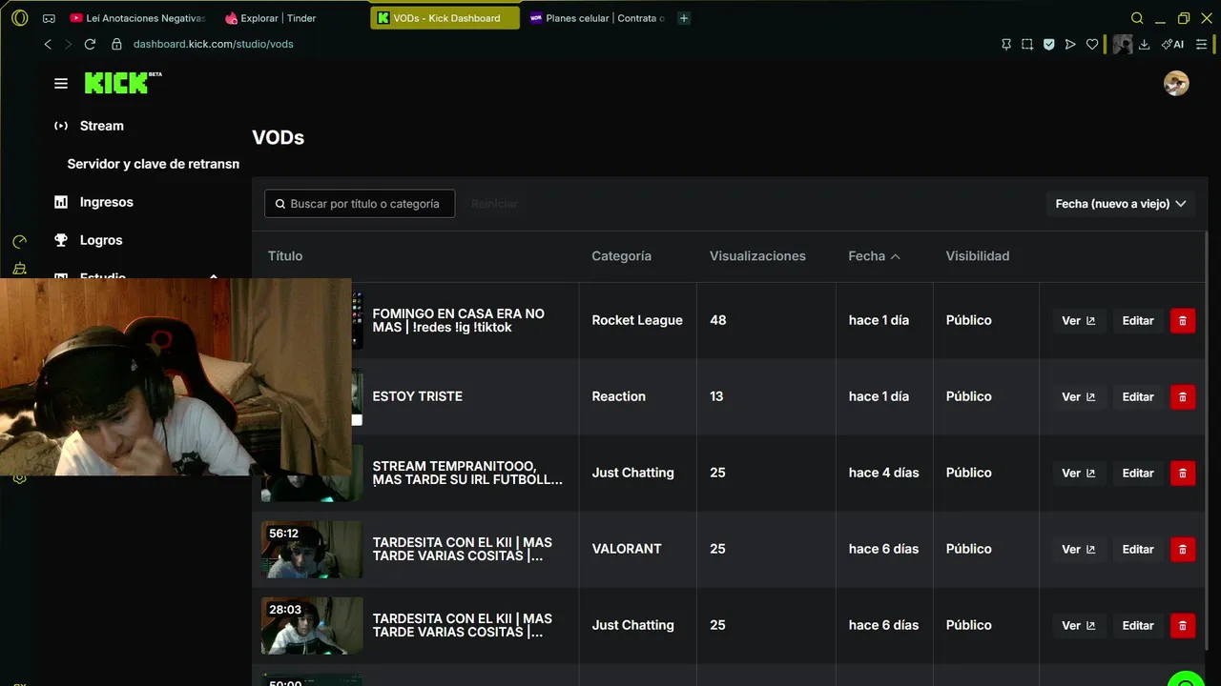Delete the STREAM TEMPRANITOOO VOD
The width and height of the screenshot is (1221, 686).
[x=1183, y=473]
